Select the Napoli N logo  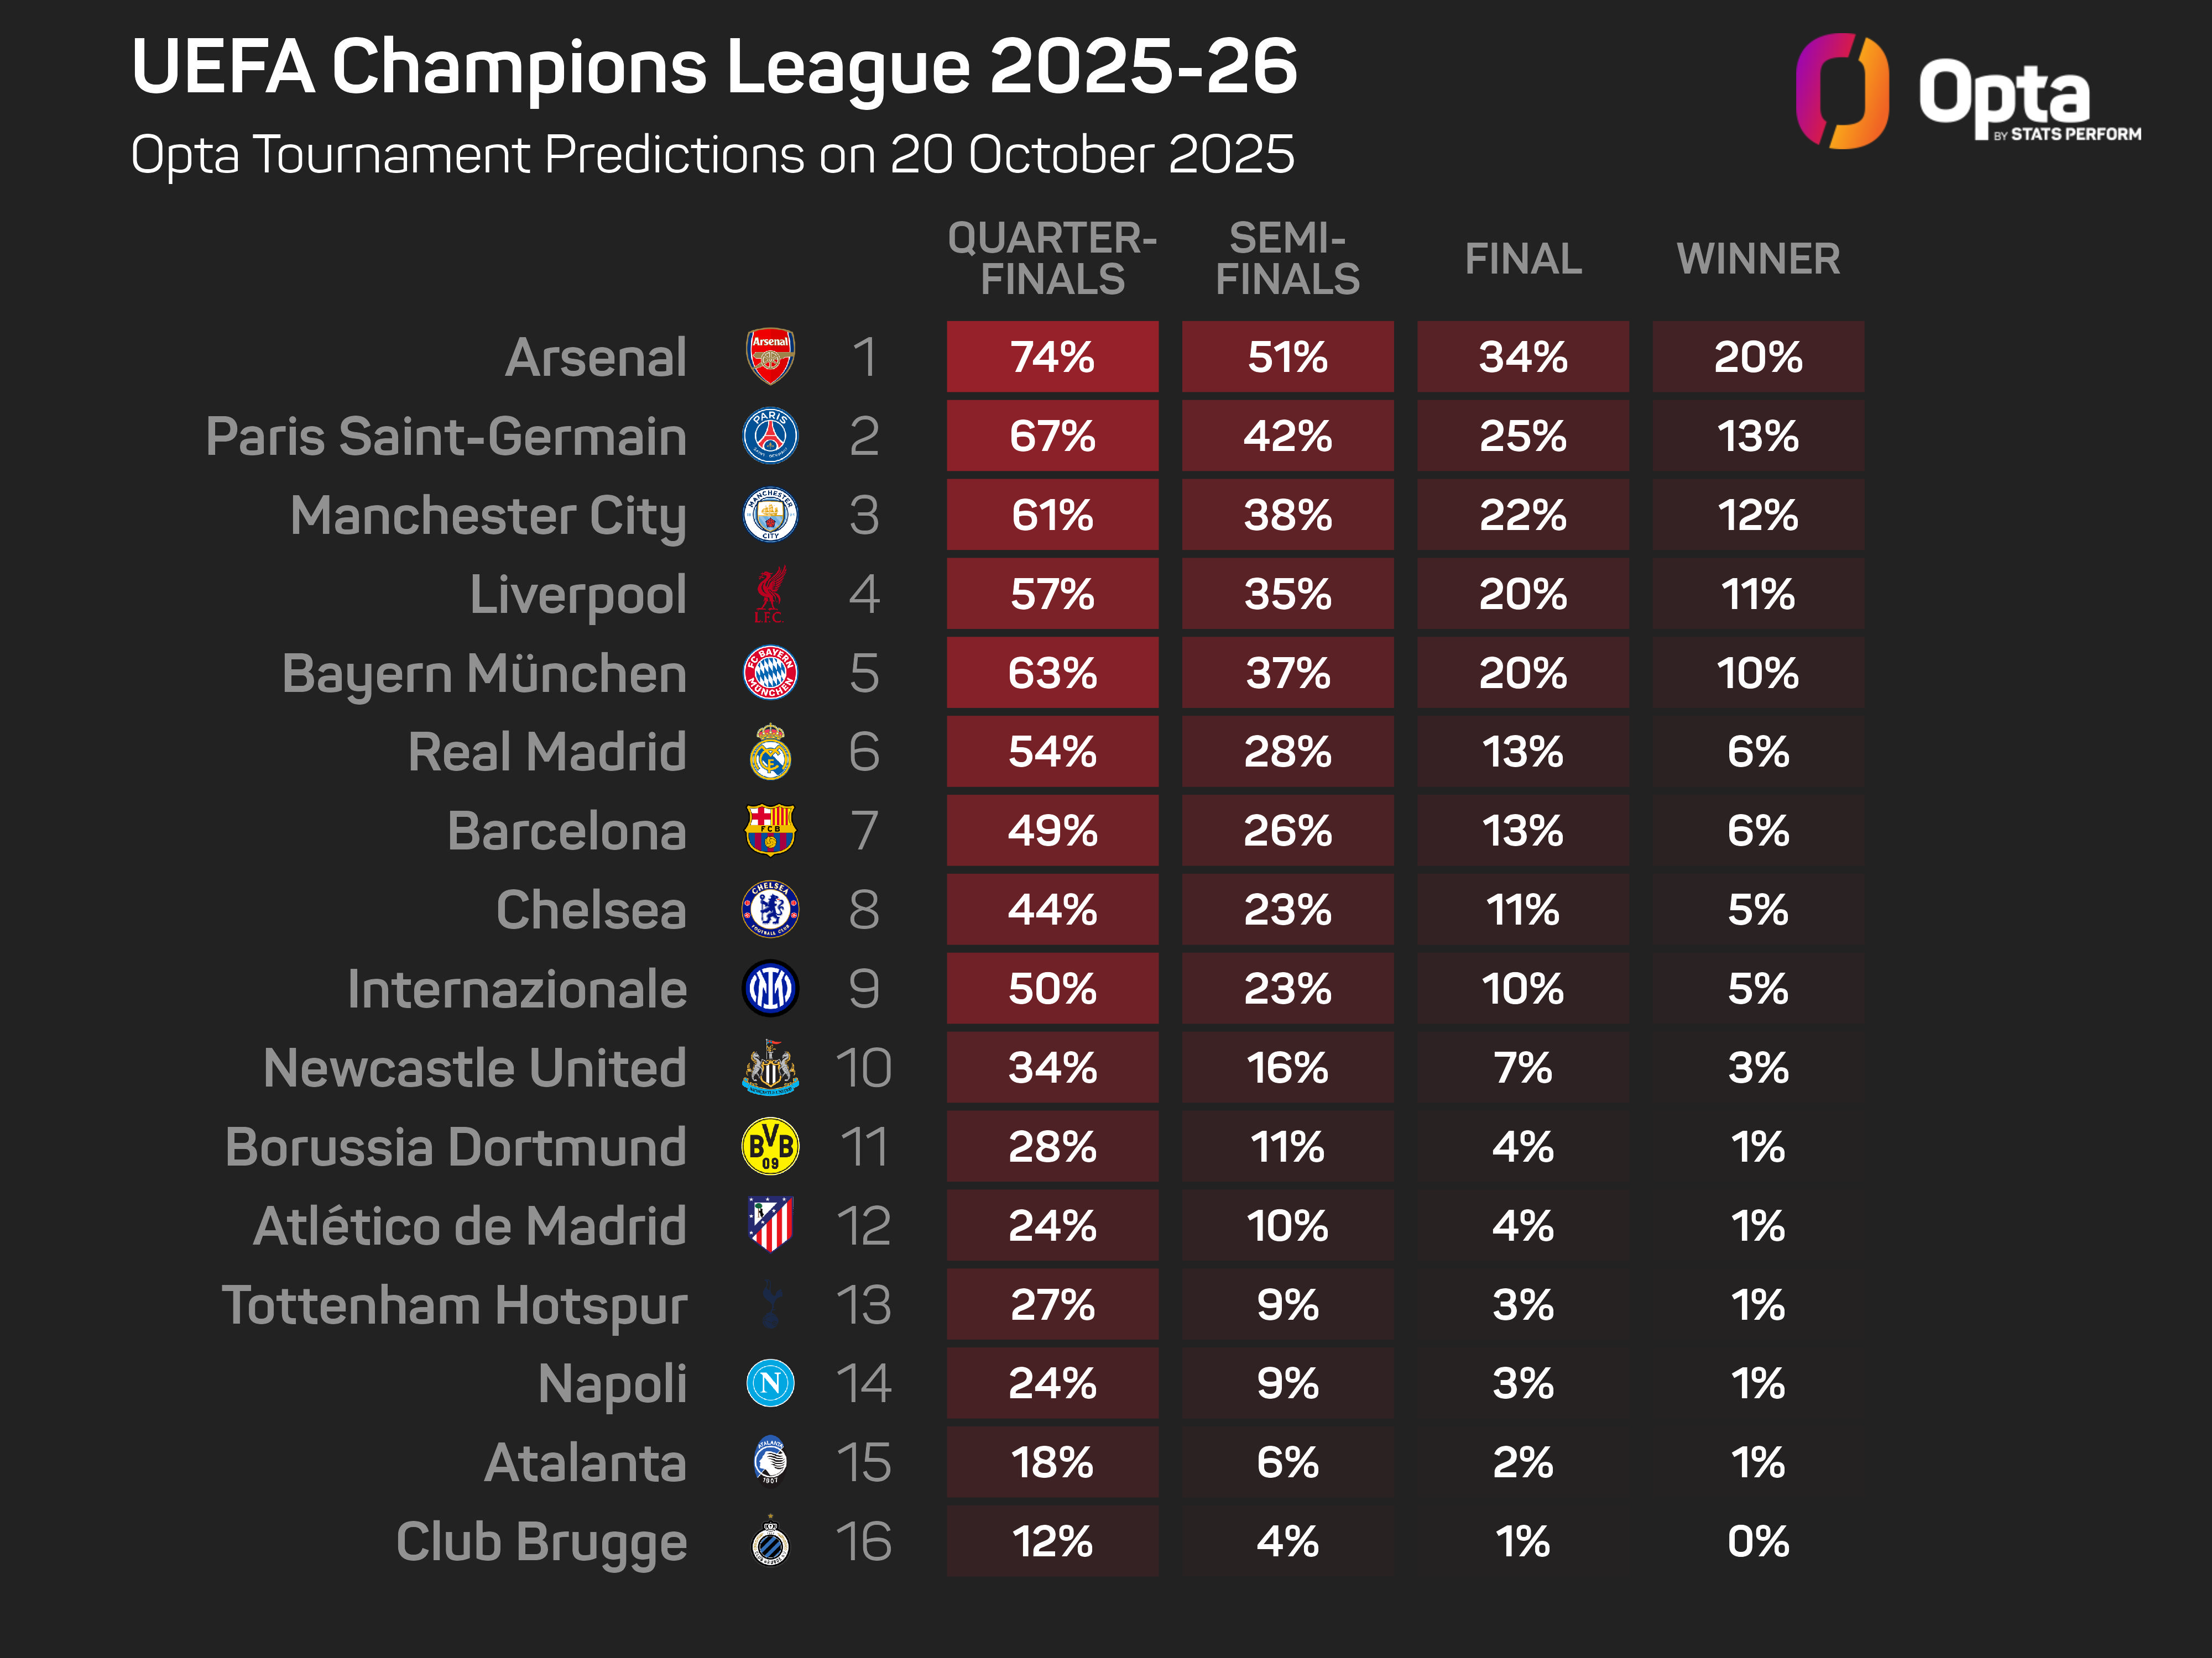[x=770, y=1383]
